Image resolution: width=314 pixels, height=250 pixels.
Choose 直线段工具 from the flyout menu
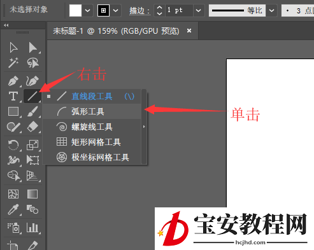(x=92, y=96)
